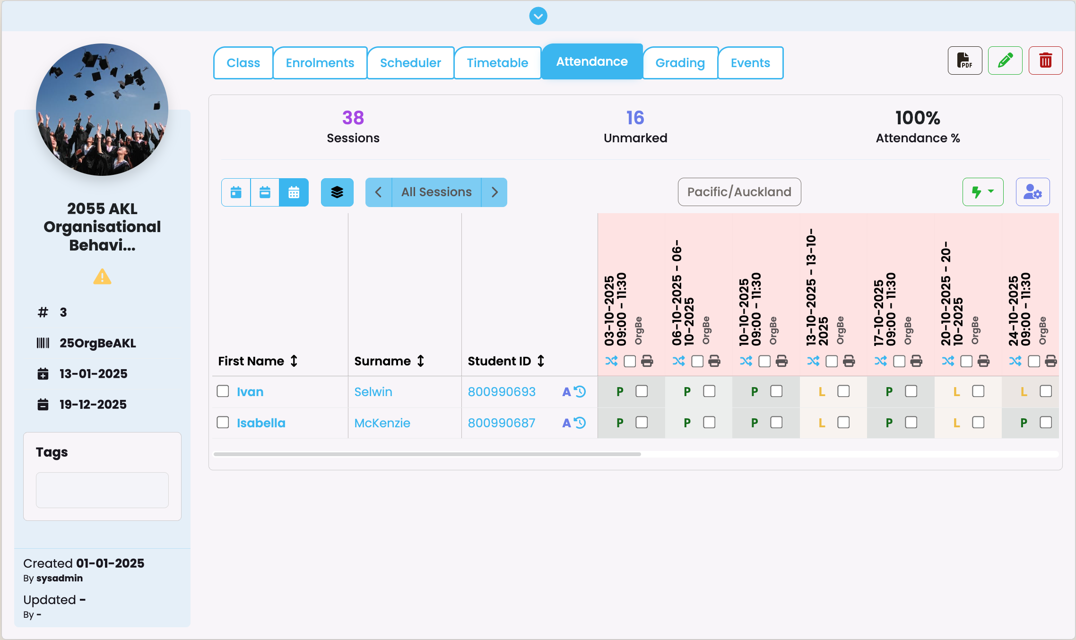This screenshot has height=640, width=1076.
Task: Click shuffle icon for 10-10-2025 session
Action: 746,361
